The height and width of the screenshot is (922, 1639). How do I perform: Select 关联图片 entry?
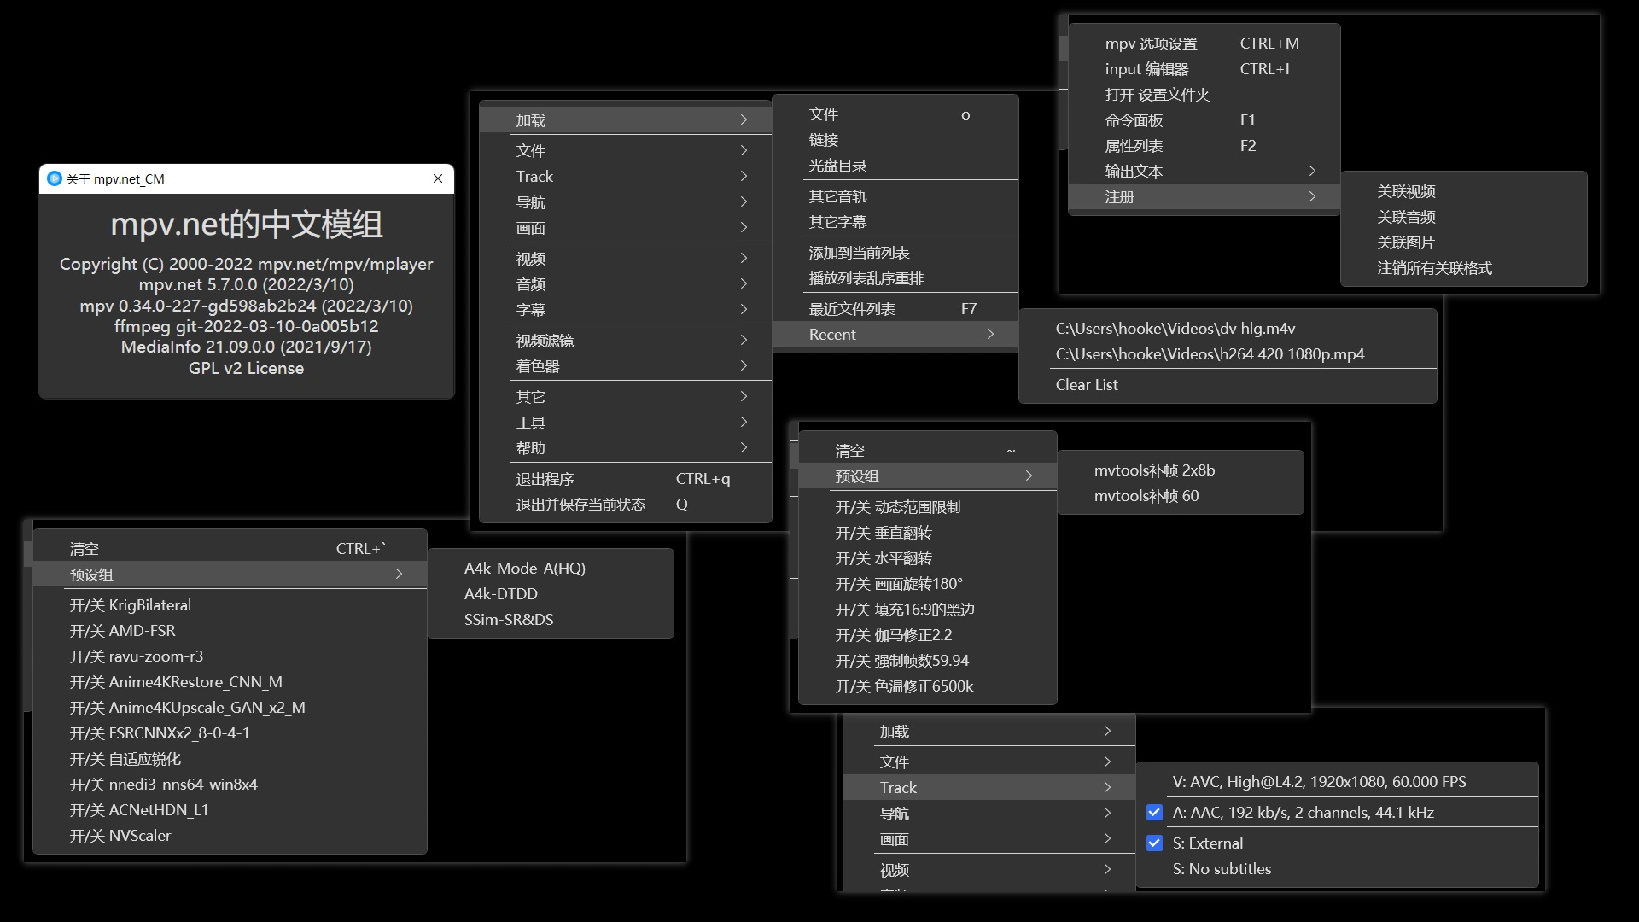pos(1464,242)
